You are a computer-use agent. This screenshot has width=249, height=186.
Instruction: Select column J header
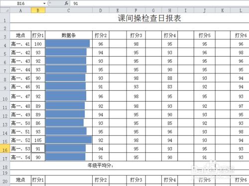click(x=205, y=10)
